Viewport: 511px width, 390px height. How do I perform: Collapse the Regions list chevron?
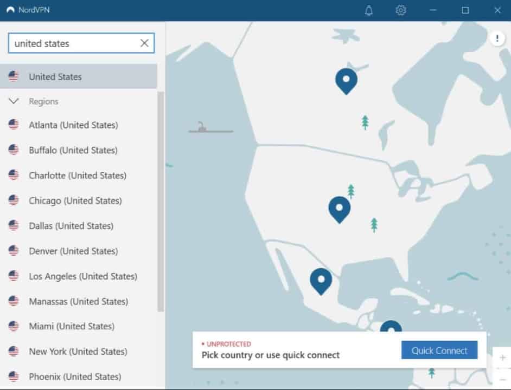[14, 101]
